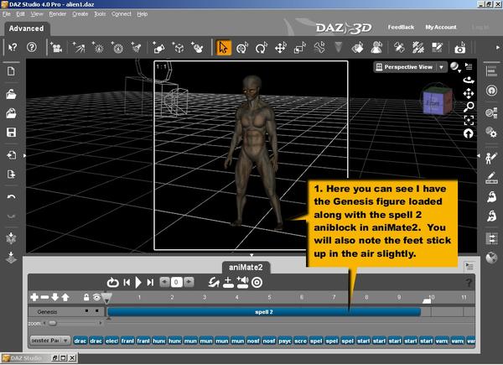Click the aniMate2 question mark help icon
This screenshot has height=365, width=503.
[469, 283]
